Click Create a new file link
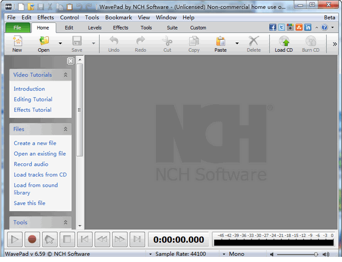Screen dimensions: 342x262 pos(35,143)
